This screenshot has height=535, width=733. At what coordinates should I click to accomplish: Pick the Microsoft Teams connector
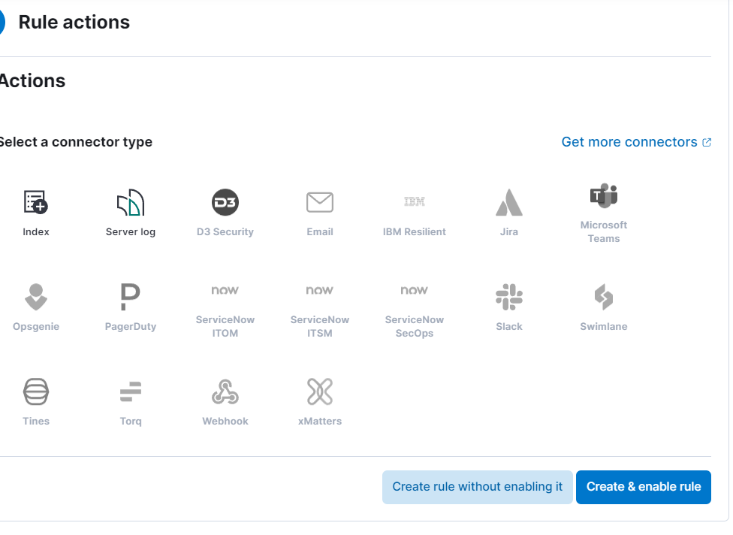[x=604, y=213]
